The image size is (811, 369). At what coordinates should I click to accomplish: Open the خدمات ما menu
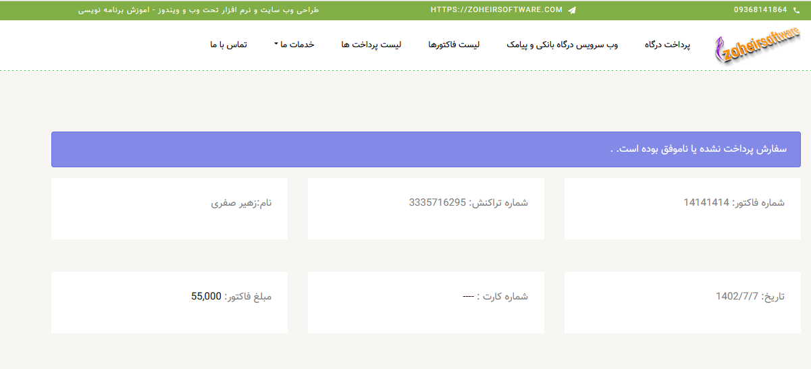294,45
